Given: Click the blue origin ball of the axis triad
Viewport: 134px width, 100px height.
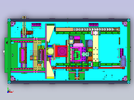Looking at the screenshot, I should pyautogui.click(x=8, y=92).
